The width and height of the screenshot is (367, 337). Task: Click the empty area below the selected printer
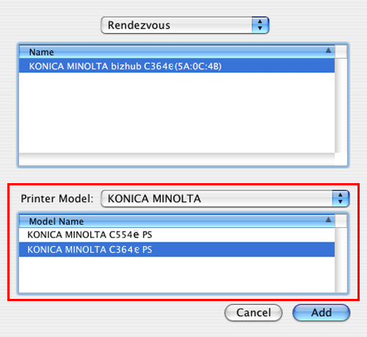pos(177,113)
